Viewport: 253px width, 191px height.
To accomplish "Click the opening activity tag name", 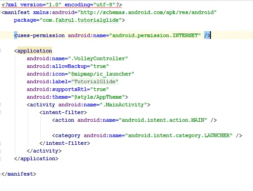I will [x=42, y=105].
